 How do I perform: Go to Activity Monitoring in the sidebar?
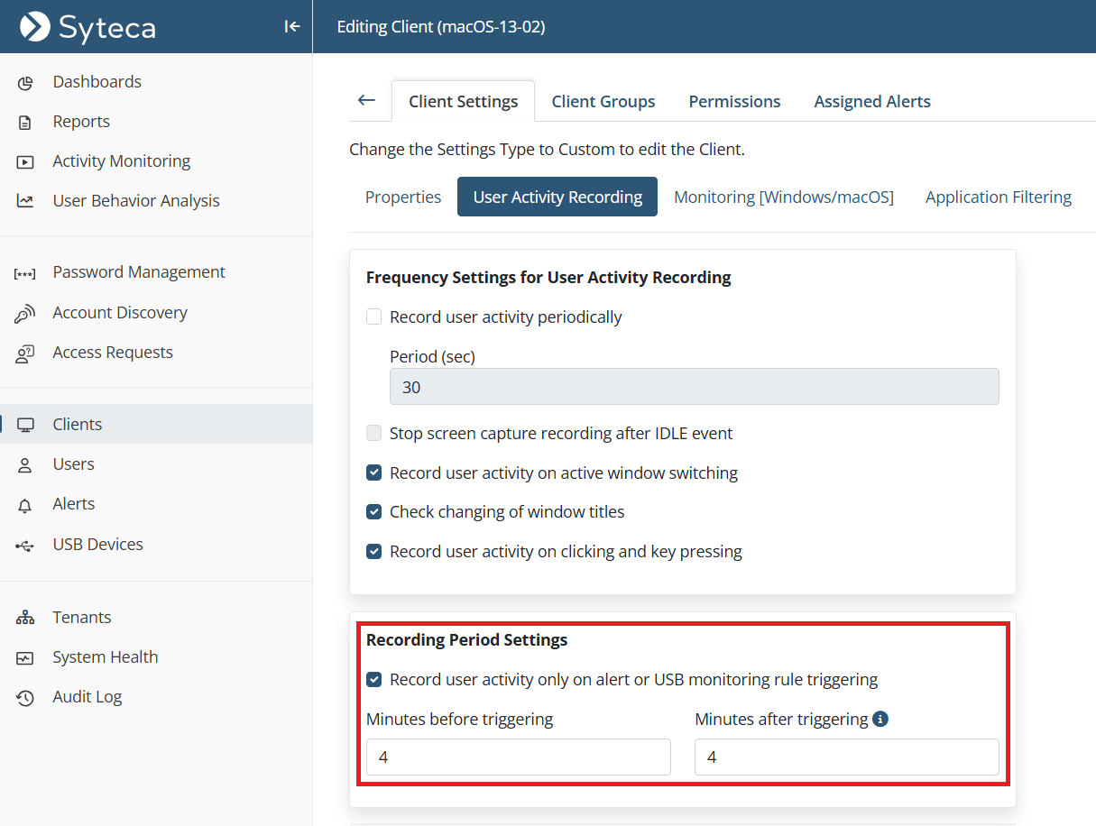point(121,161)
